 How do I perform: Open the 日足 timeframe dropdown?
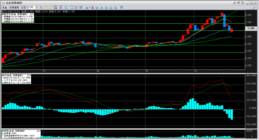tap(27, 7)
